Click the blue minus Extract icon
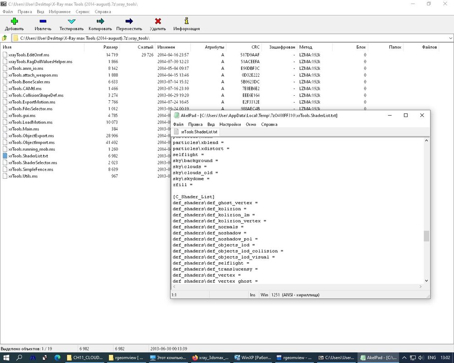Viewport: 454px width, 363px height. coord(43,21)
